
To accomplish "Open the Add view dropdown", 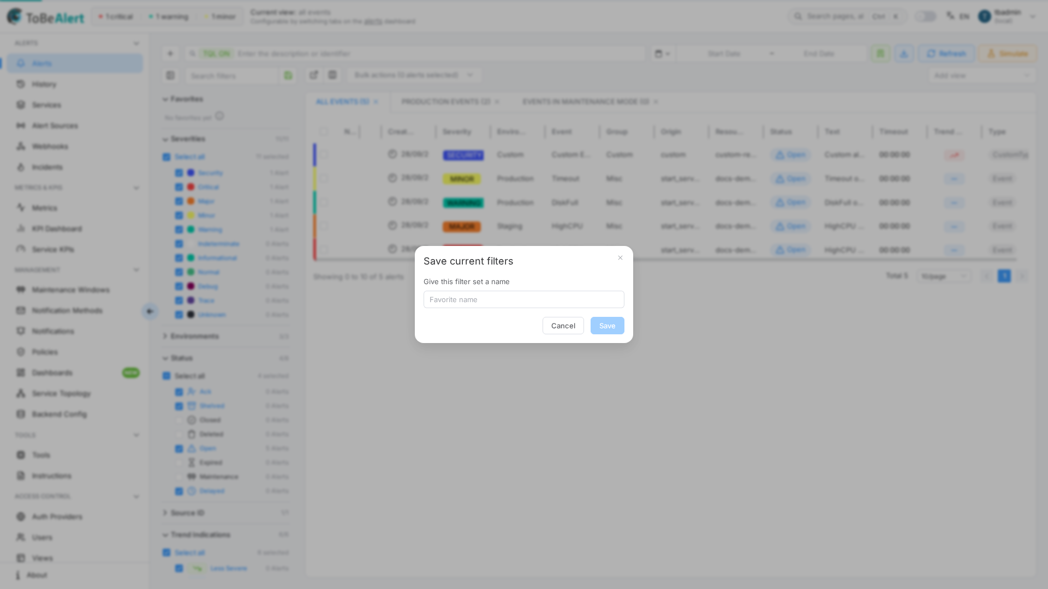I will pos(982,75).
